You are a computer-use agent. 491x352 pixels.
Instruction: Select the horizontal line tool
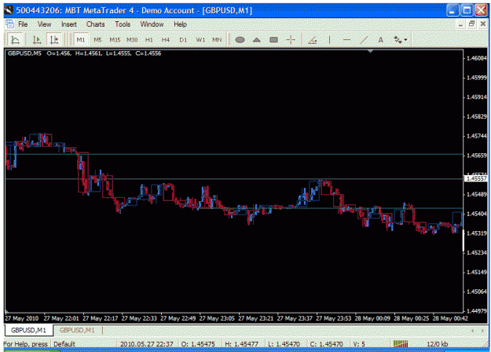coord(346,40)
